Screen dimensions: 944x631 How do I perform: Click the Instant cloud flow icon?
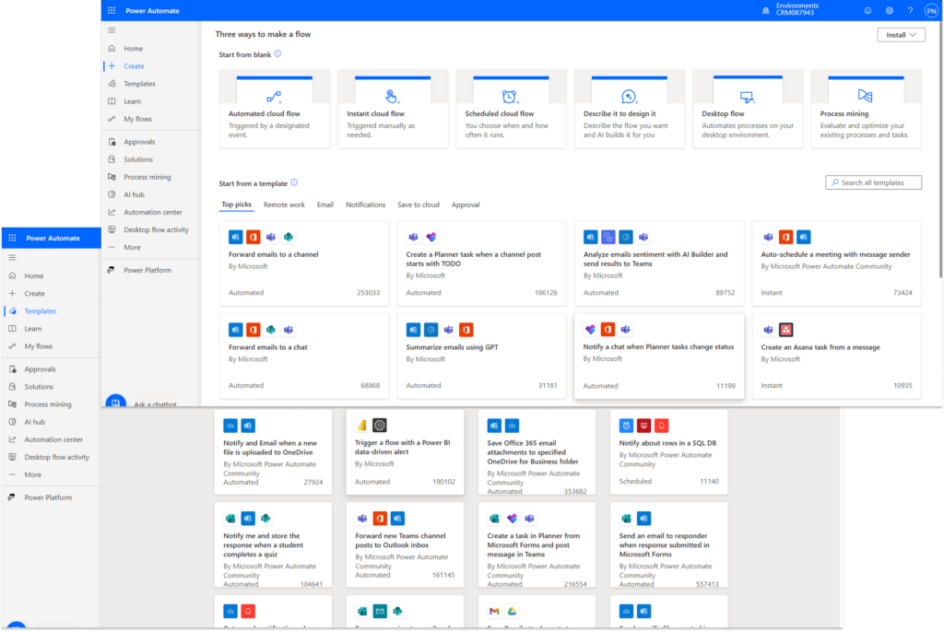coord(391,96)
